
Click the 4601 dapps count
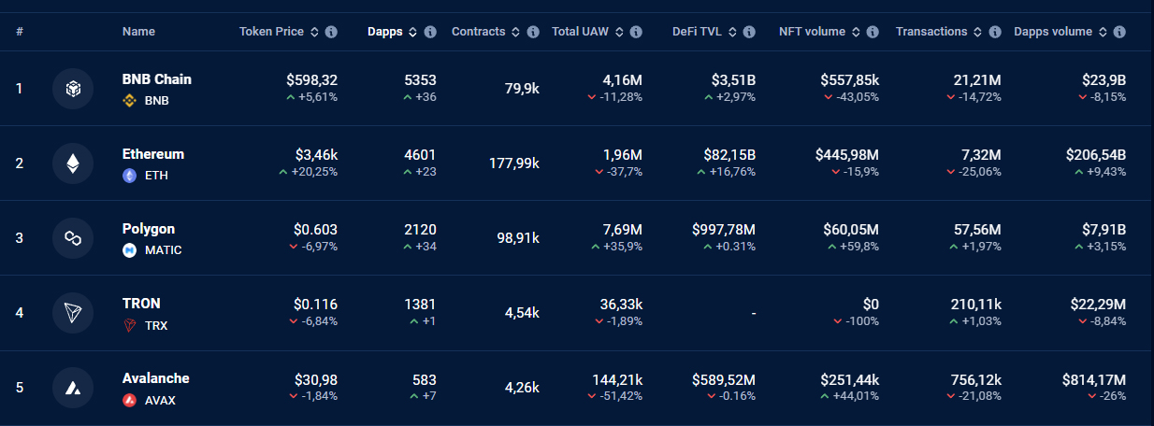click(x=420, y=155)
